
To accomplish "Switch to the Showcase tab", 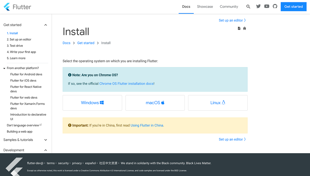I will pos(205,6).
